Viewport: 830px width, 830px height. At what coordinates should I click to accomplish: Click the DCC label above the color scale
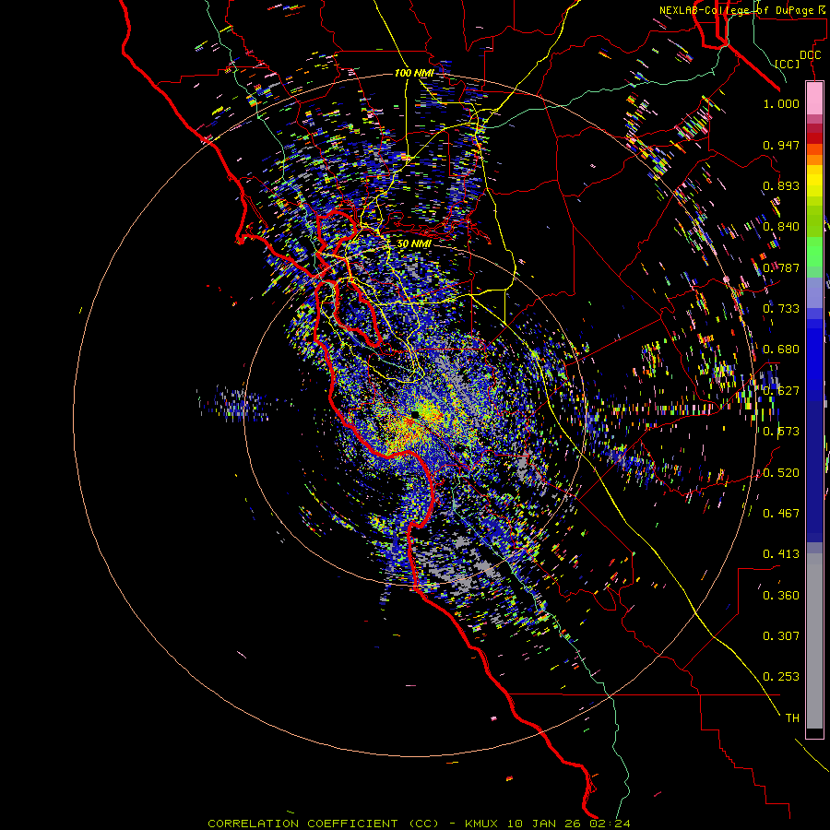tap(811, 55)
